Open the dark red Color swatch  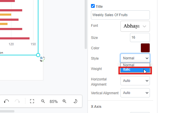coord(145,48)
